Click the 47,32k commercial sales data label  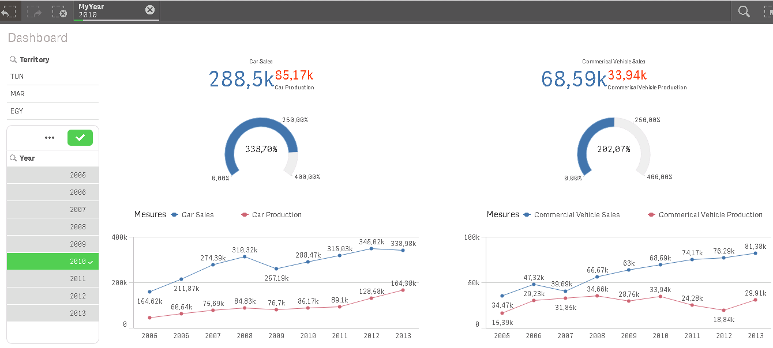[x=534, y=277]
